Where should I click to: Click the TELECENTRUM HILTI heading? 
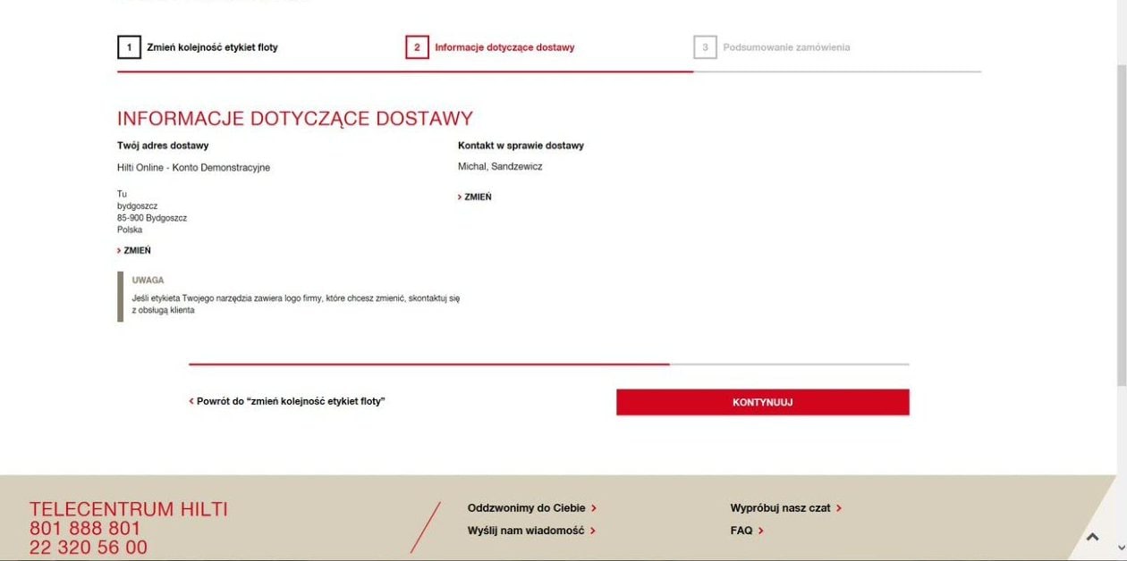(129, 509)
